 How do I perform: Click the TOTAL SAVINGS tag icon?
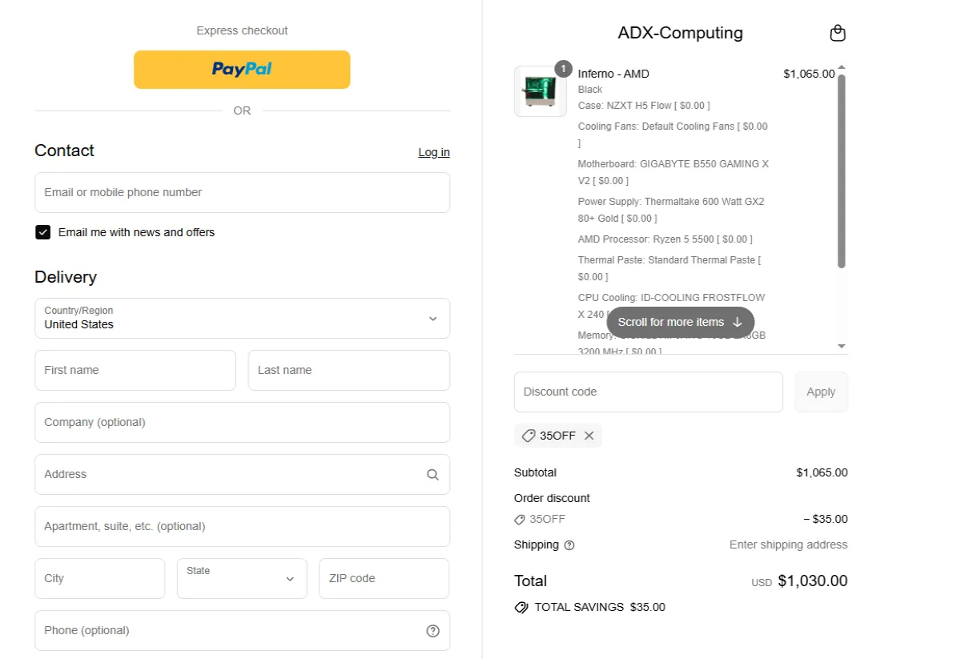click(521, 607)
